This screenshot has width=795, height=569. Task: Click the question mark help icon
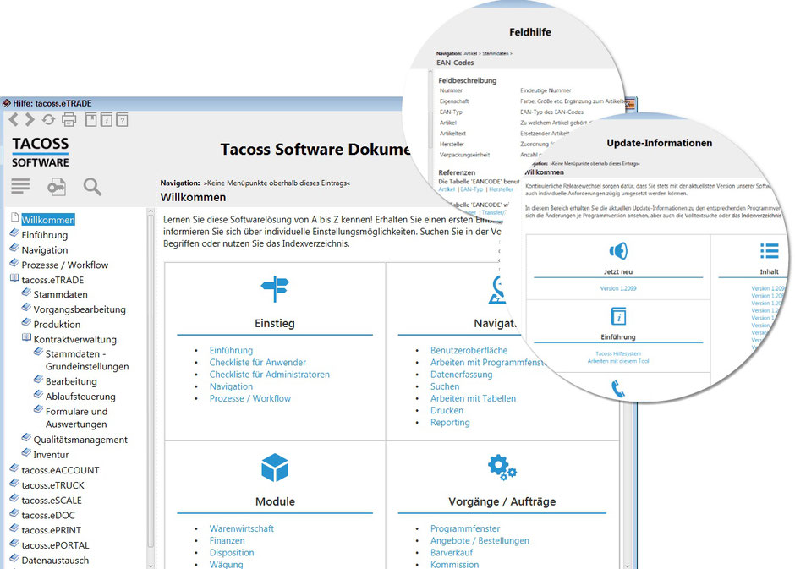tap(122, 120)
